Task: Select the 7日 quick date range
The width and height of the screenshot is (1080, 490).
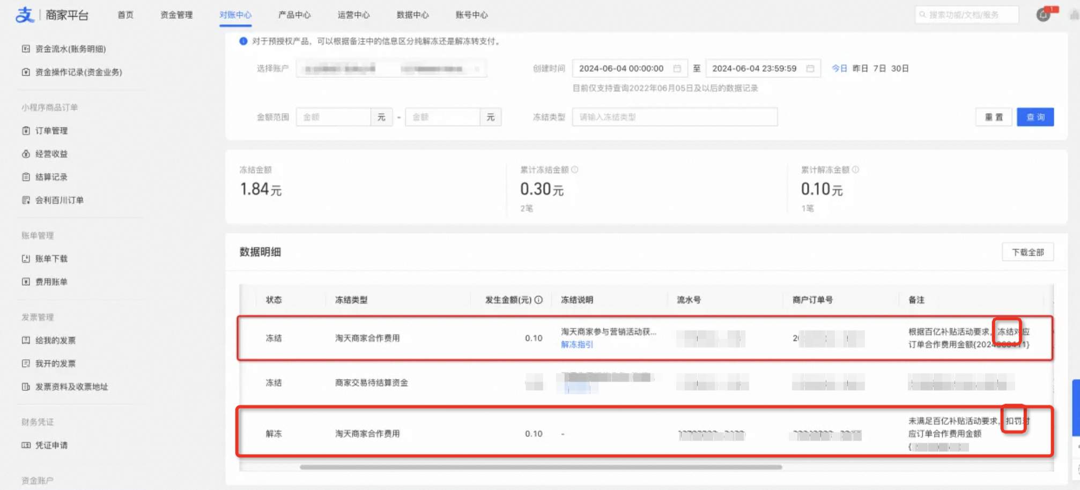Action: [x=879, y=69]
